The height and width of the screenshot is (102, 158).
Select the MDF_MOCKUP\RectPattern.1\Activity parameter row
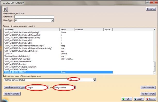(58, 51)
